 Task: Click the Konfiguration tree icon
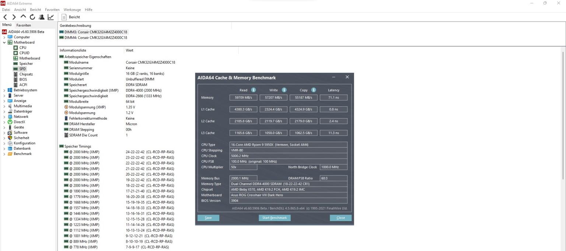(10, 143)
